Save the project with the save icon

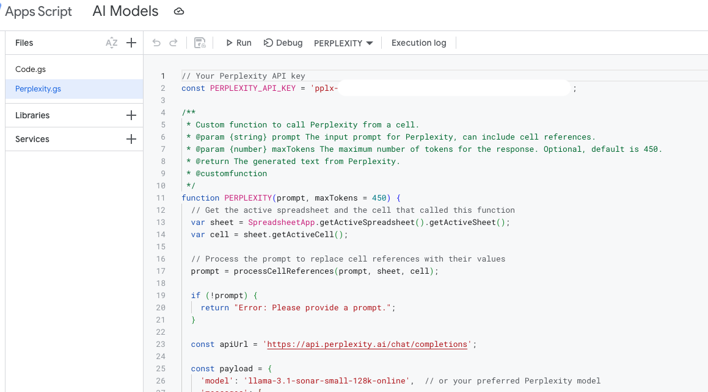tap(200, 43)
